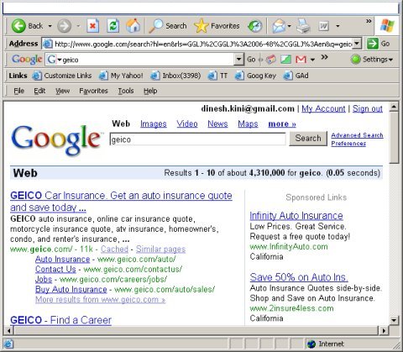Expand the Mail button dropdown arrow

[x=290, y=26]
